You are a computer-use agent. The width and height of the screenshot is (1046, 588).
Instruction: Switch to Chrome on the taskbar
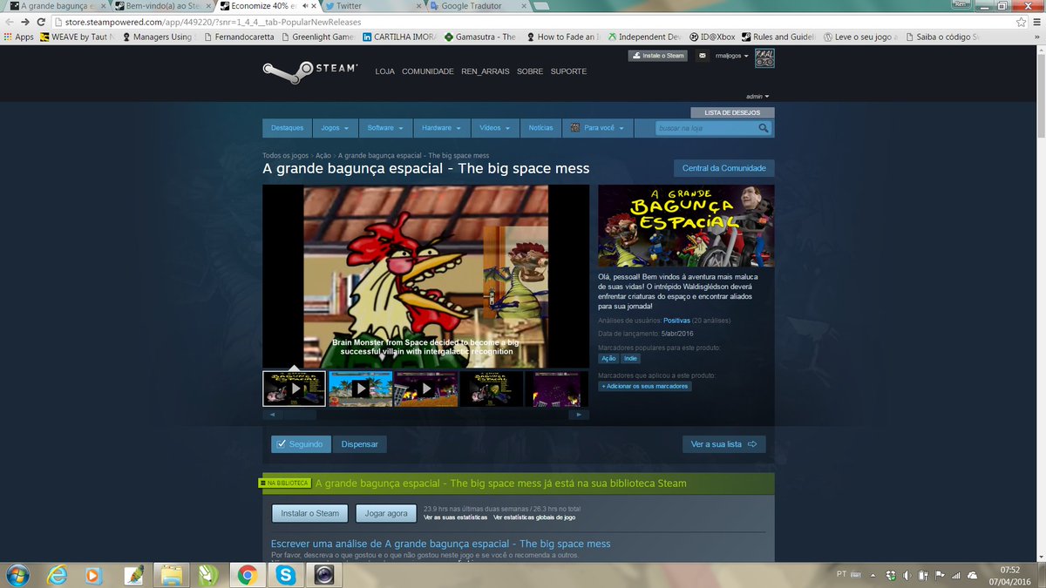[247, 575]
